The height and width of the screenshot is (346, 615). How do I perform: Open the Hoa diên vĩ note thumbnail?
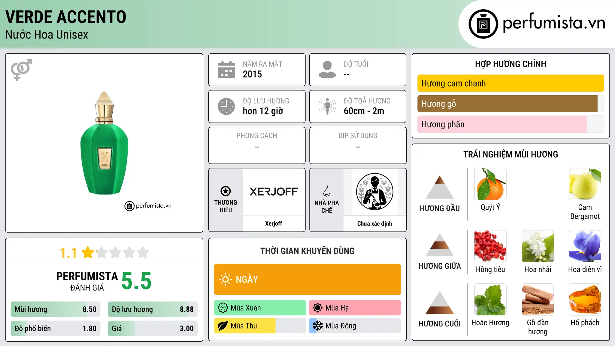point(585,246)
